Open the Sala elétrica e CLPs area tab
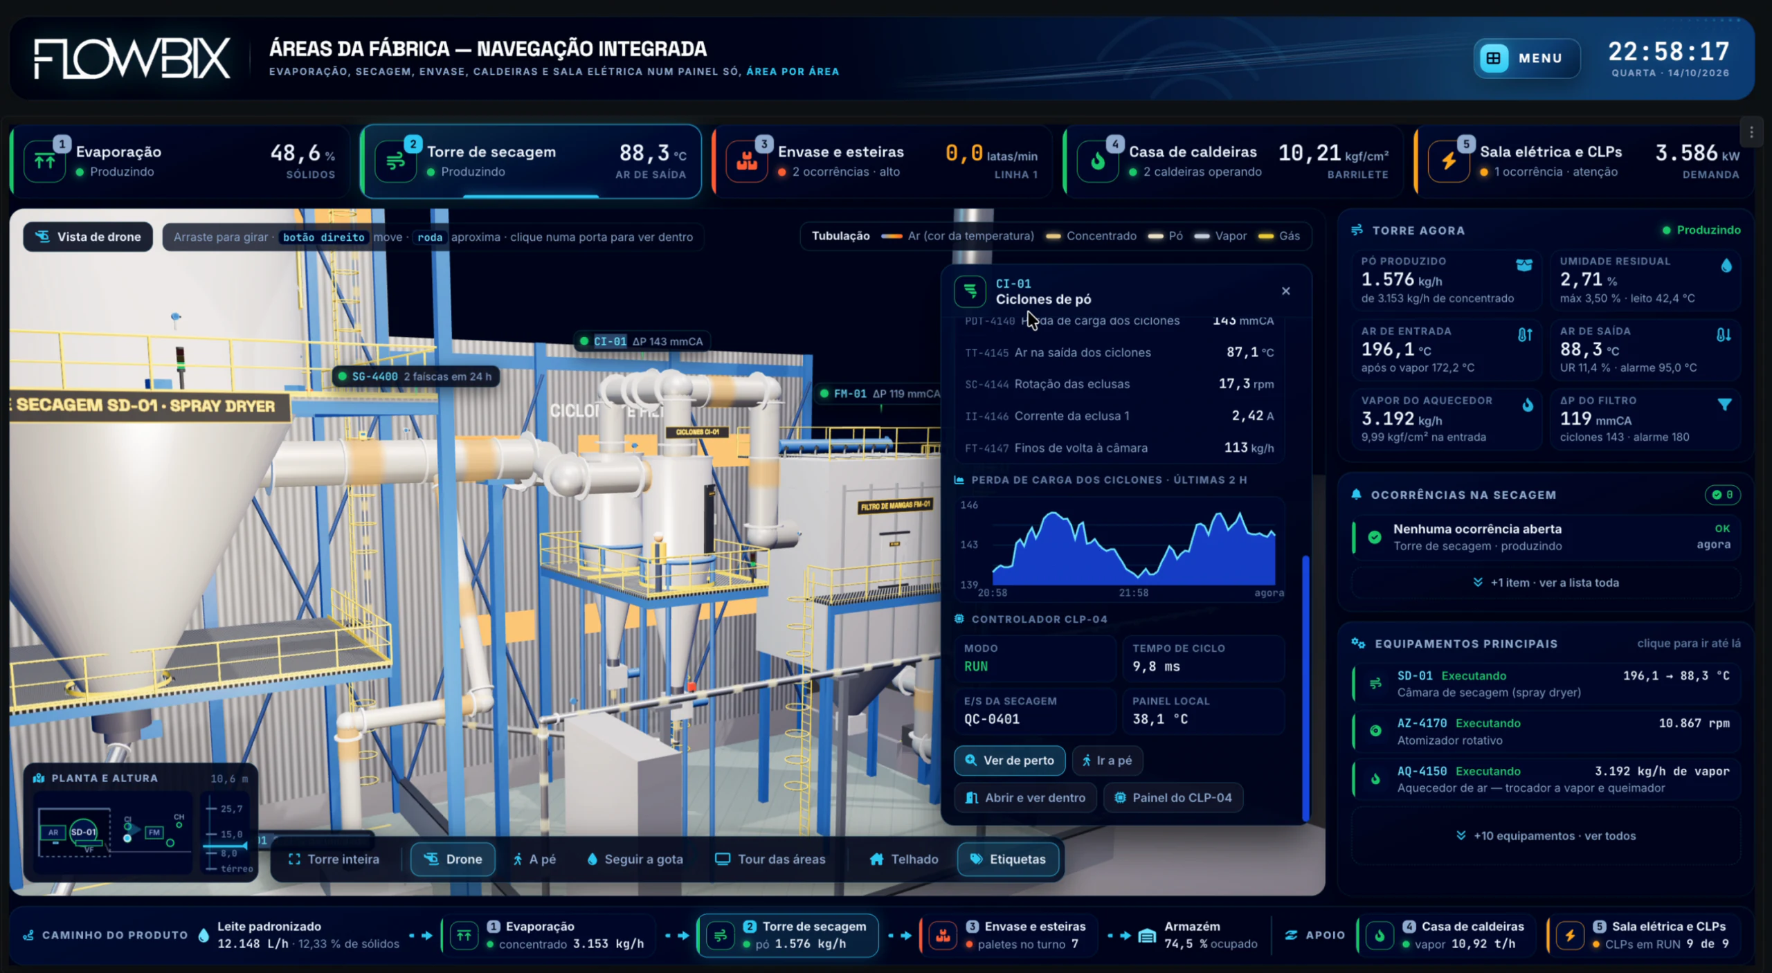 click(x=1584, y=161)
